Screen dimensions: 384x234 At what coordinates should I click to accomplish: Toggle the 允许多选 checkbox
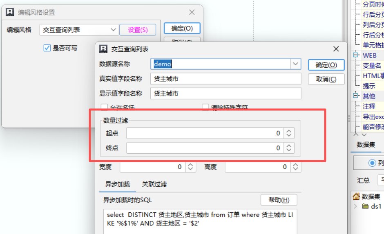(x=104, y=107)
